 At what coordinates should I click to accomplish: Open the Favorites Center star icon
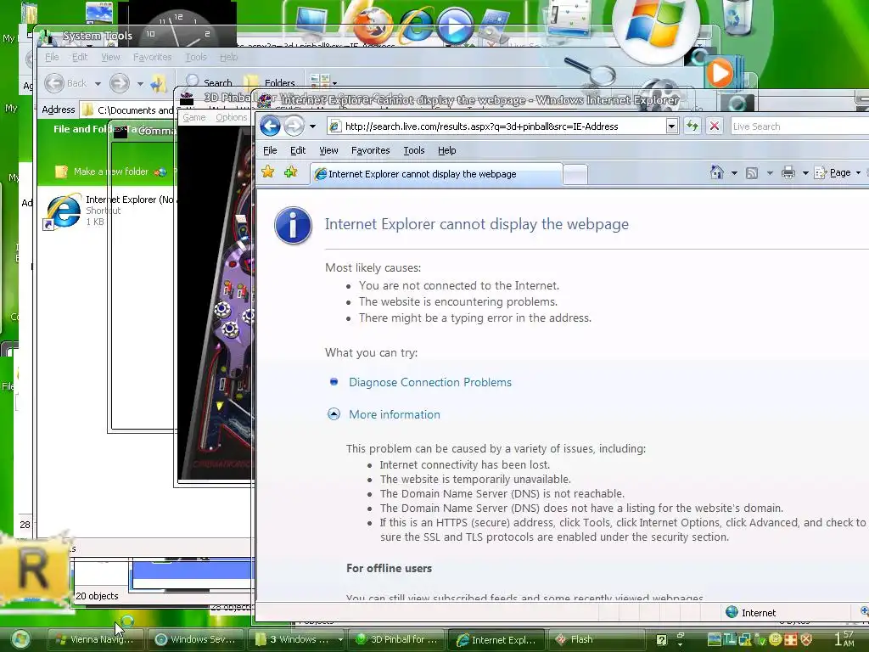(x=267, y=171)
